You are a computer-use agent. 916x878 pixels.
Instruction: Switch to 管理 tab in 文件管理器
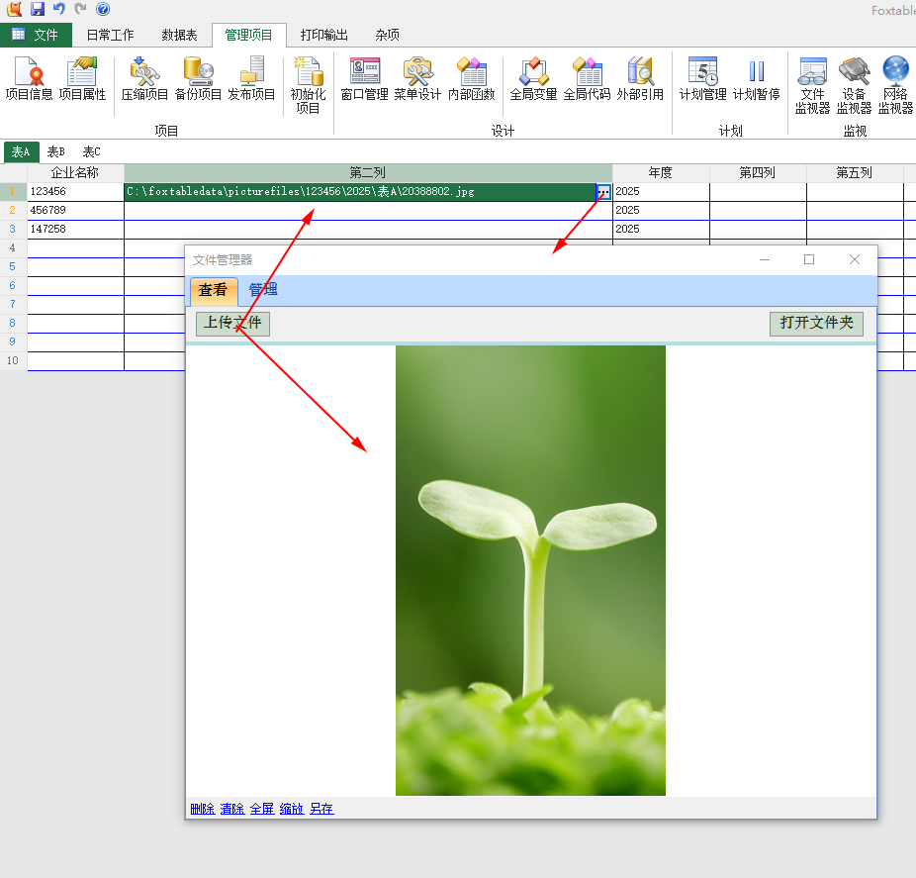[x=263, y=290]
